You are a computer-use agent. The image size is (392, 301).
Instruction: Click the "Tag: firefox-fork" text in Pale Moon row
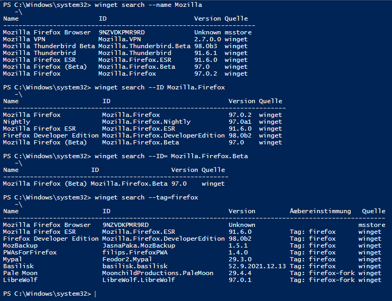pos(322,273)
